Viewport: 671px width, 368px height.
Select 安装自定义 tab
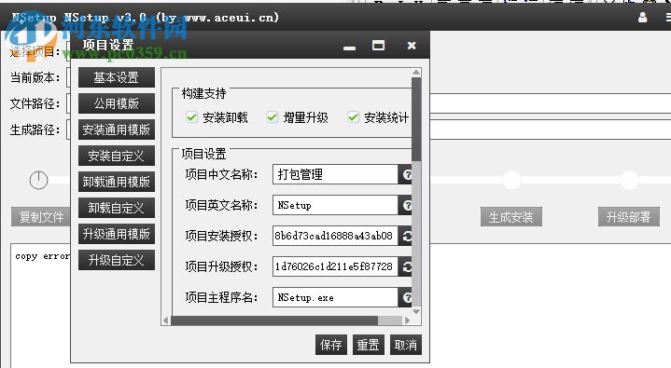pos(117,156)
